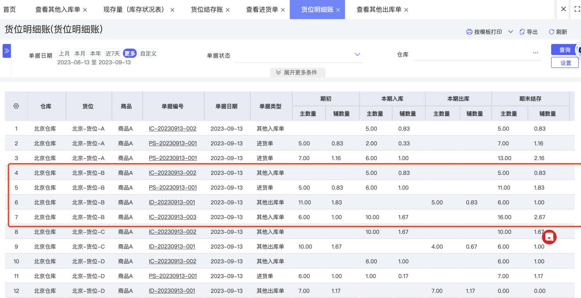This screenshot has height=298, width=581.
Task: Switch to the 现存量(库存状况表) tab
Action: click(x=134, y=10)
